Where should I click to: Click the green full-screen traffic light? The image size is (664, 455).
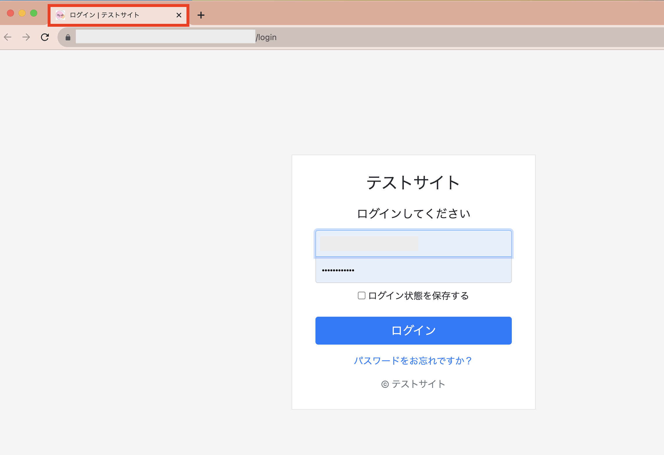[34, 13]
